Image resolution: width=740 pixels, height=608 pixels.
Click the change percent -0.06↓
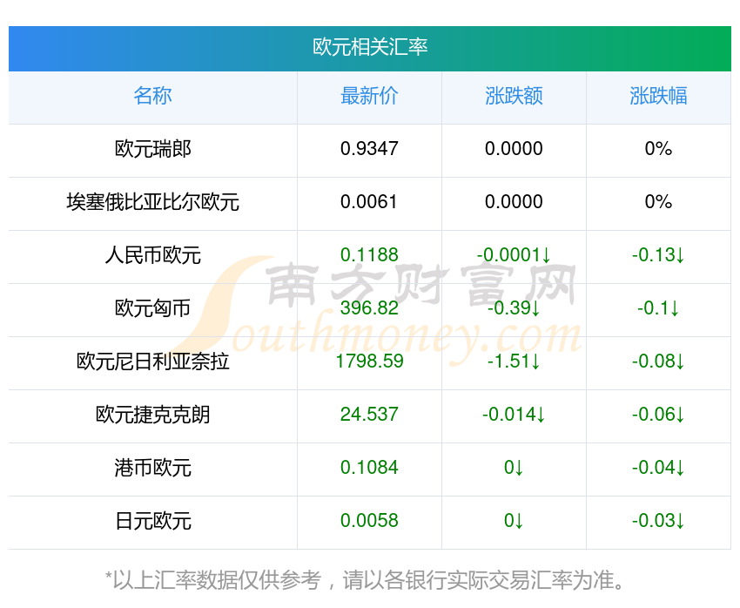click(x=658, y=415)
